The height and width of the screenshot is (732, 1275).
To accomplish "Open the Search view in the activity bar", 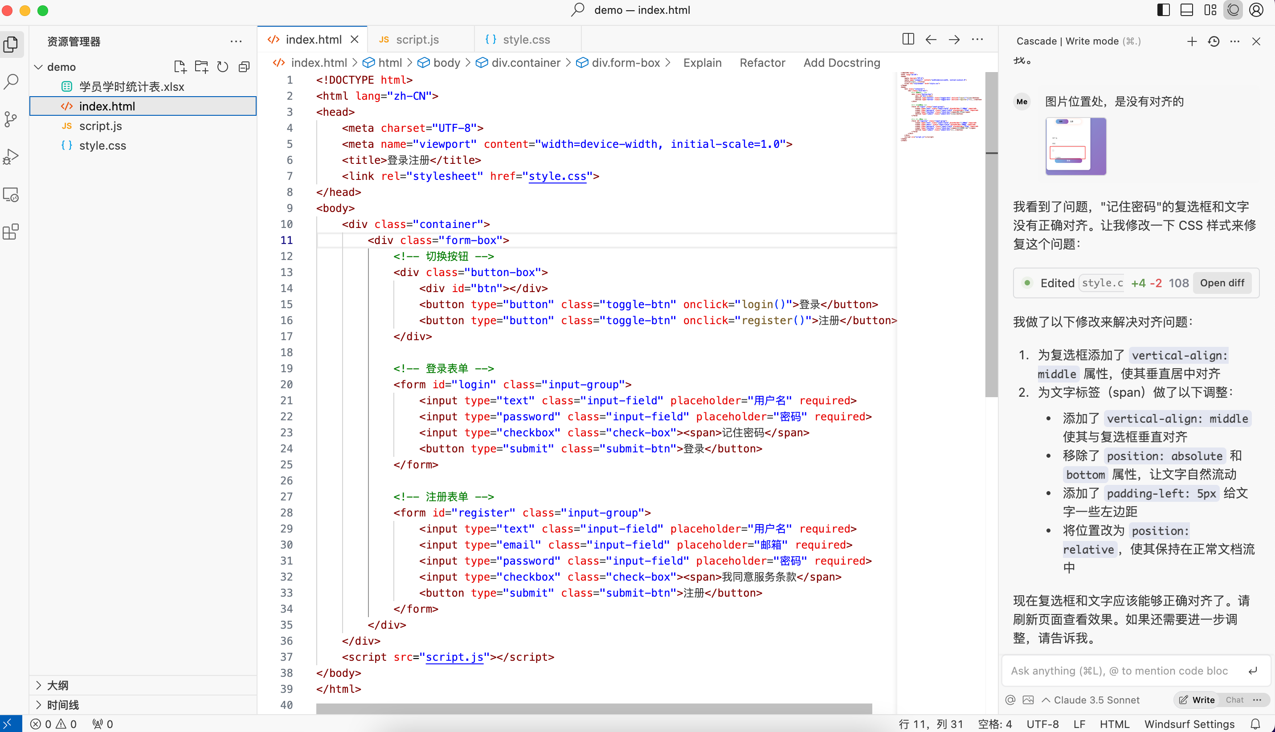I will coord(11,81).
